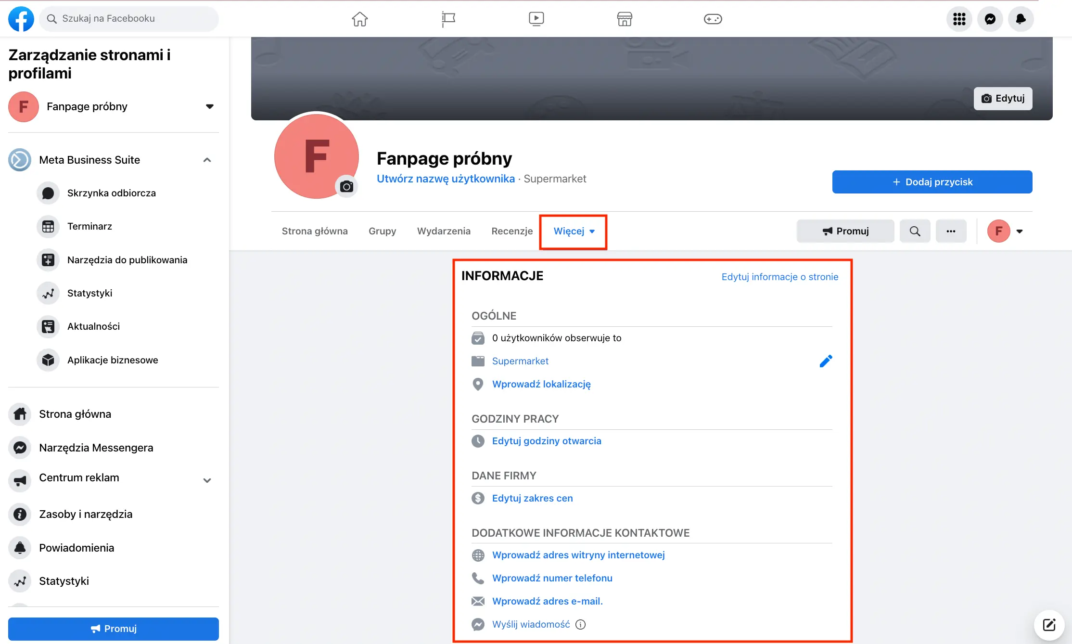Click the camera icon on profile picture
This screenshot has height=644, width=1072.
pyautogui.click(x=346, y=187)
